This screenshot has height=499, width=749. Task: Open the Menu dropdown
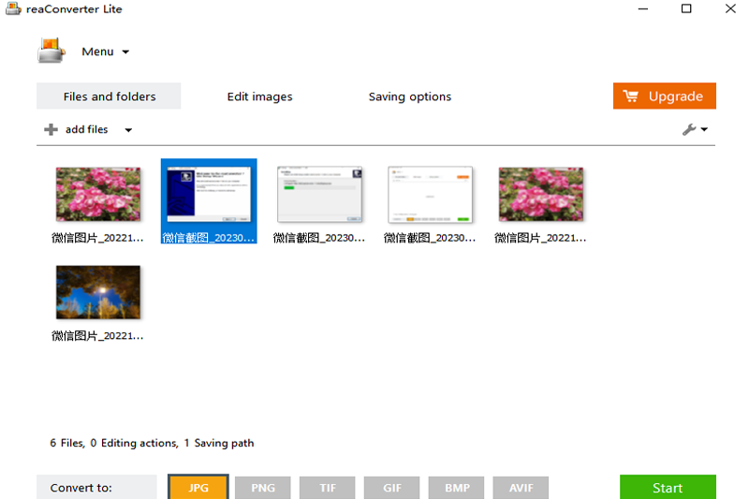tap(105, 51)
